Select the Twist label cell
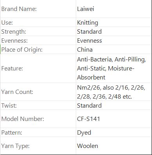 pyautogui.click(x=38, y=105)
